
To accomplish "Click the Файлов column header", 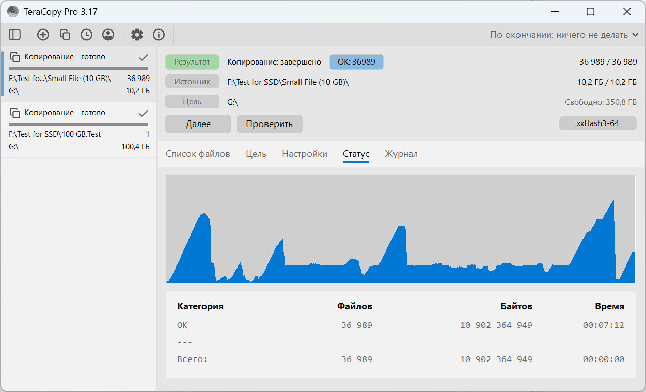I will [355, 306].
